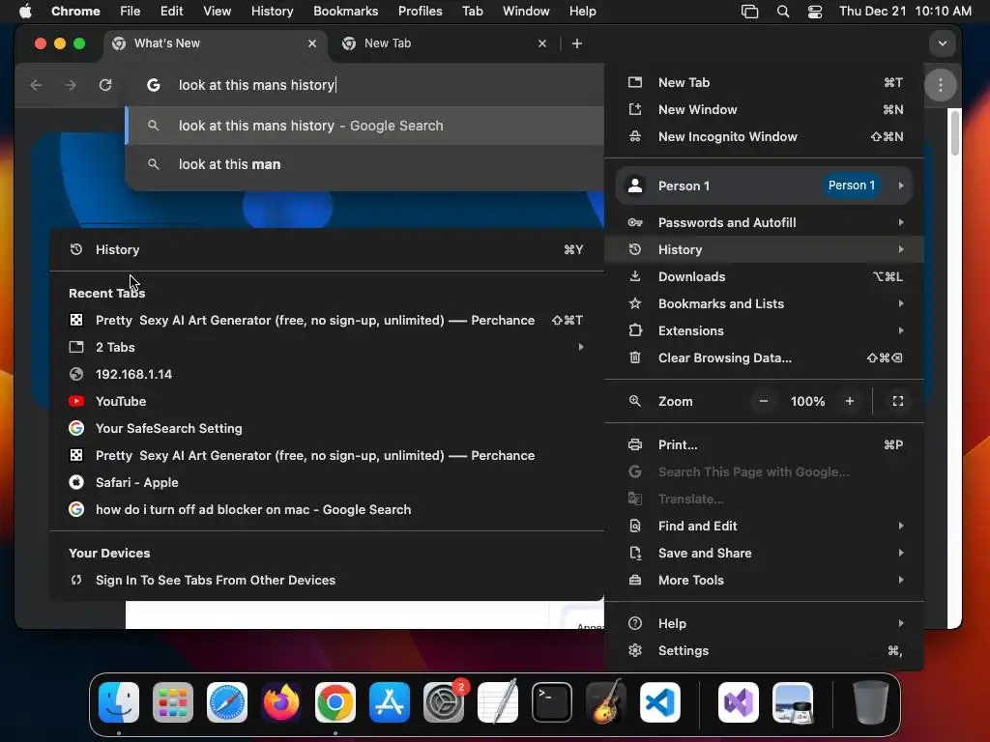Click the address bar search field

(x=366, y=85)
